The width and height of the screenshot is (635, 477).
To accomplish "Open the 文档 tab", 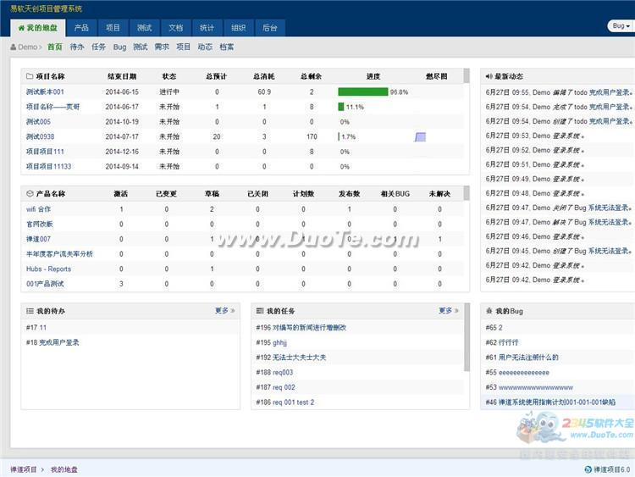I will point(175,28).
